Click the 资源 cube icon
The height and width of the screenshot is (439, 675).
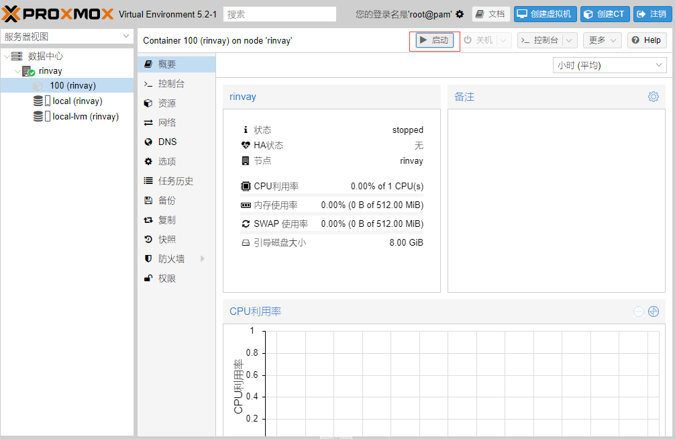point(148,103)
